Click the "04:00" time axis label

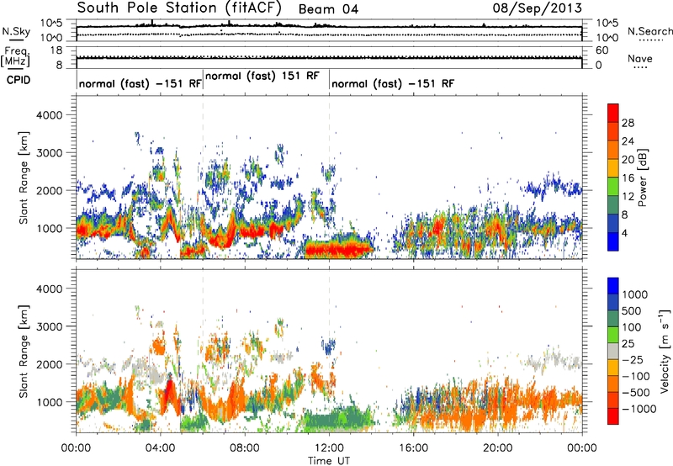(160, 448)
